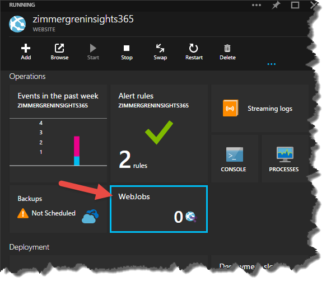Click the zimmergreninsights365 website logo icon
This screenshot has height=286, width=331.
[x=17, y=24]
